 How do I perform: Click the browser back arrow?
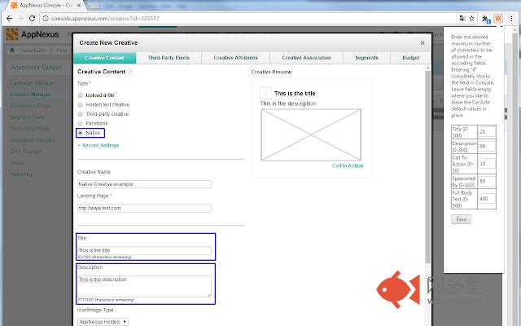point(9,18)
